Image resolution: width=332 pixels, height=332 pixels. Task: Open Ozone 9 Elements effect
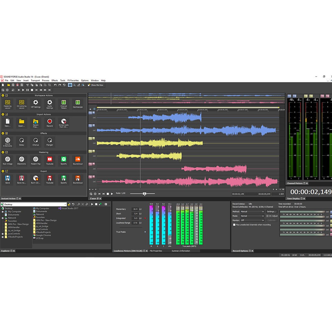pos(7,141)
